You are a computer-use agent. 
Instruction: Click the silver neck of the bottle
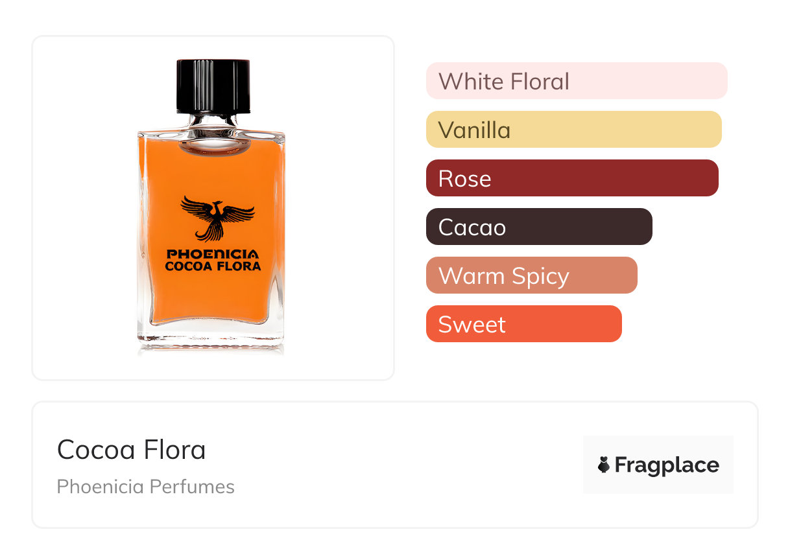pos(213,122)
